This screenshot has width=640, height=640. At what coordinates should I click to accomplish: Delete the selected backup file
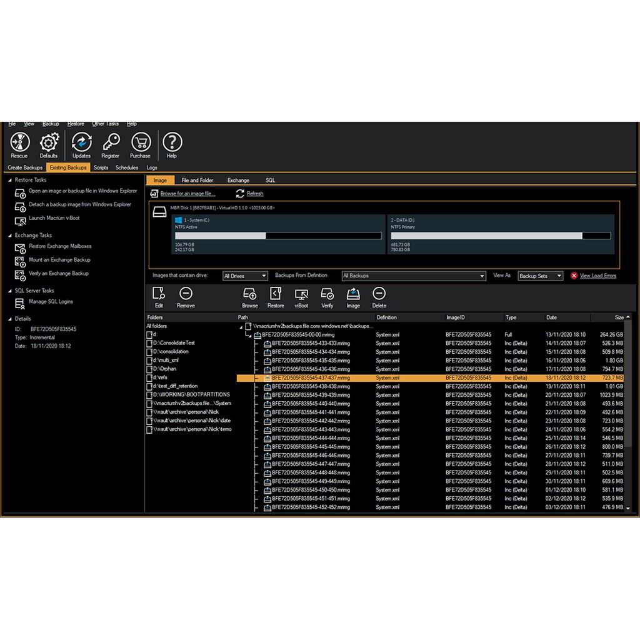[379, 297]
